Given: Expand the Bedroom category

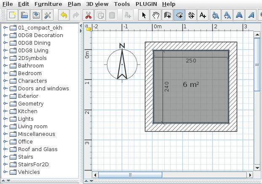Looking at the screenshot, I should coord(5,73).
